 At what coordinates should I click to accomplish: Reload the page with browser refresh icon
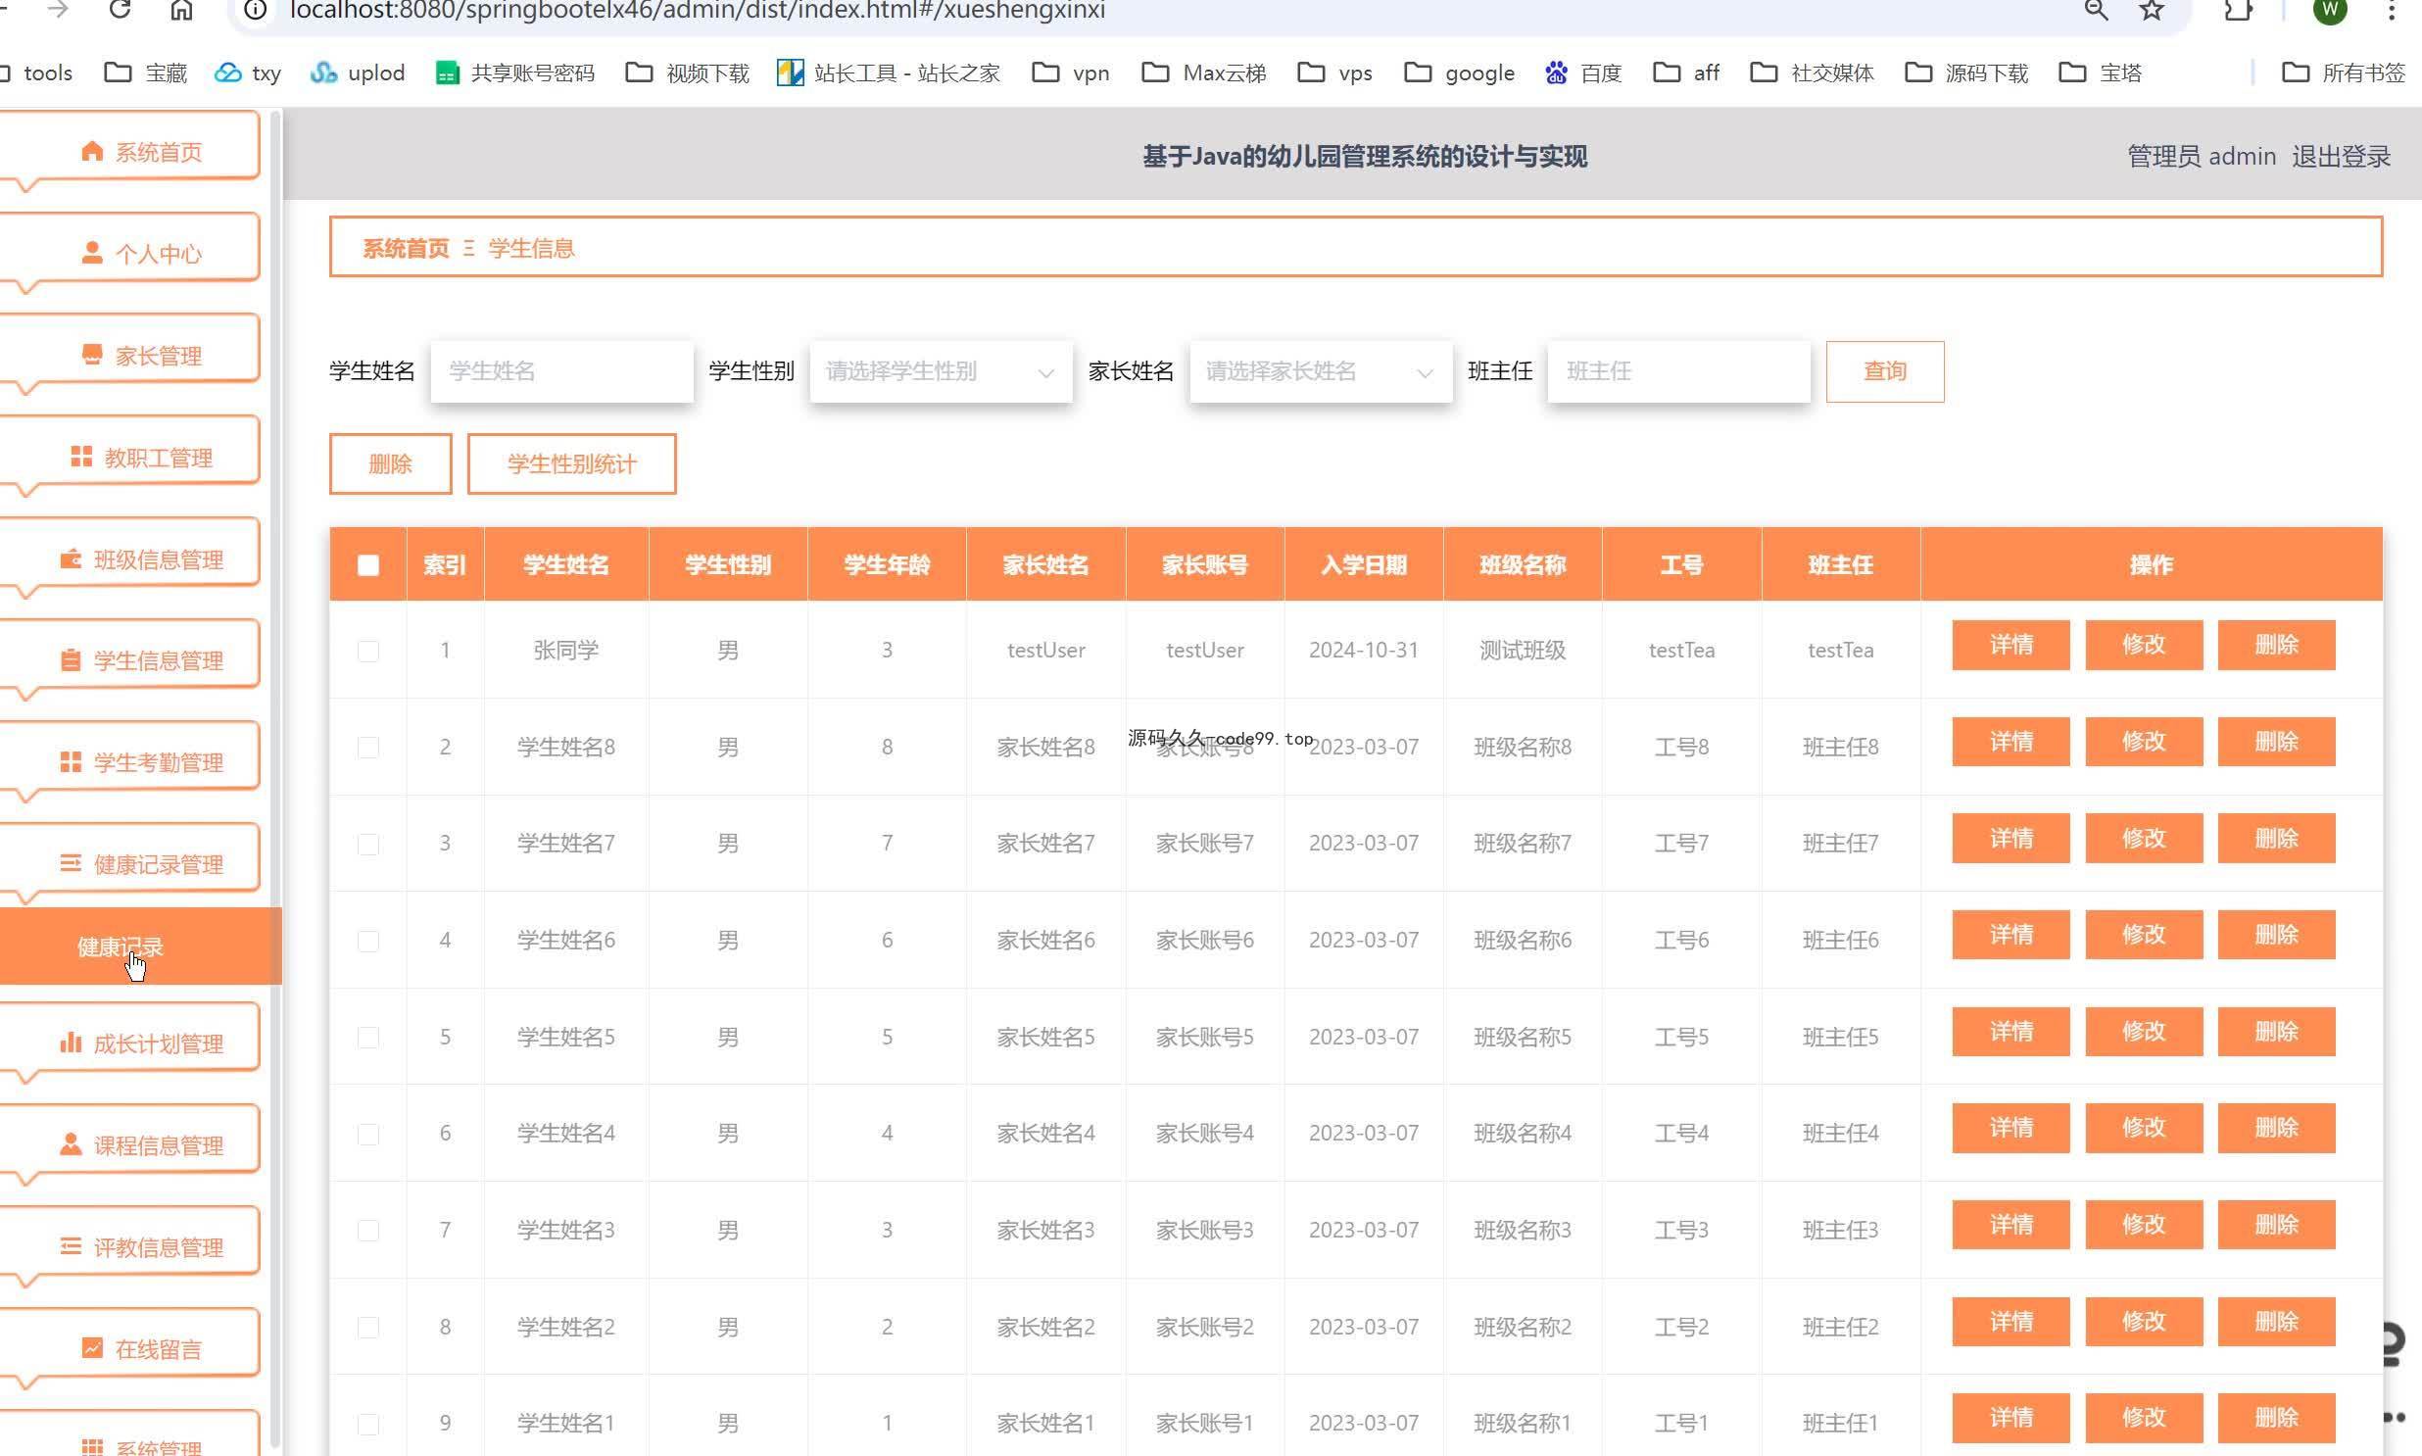coord(120,10)
